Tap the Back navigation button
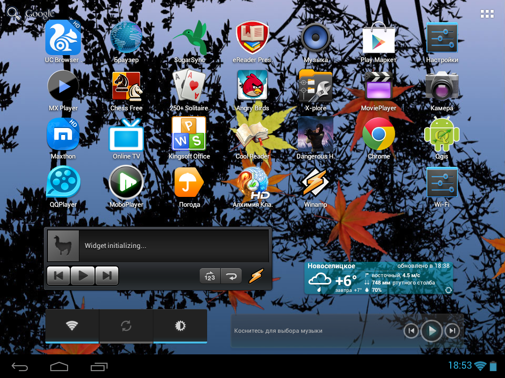 [20, 366]
